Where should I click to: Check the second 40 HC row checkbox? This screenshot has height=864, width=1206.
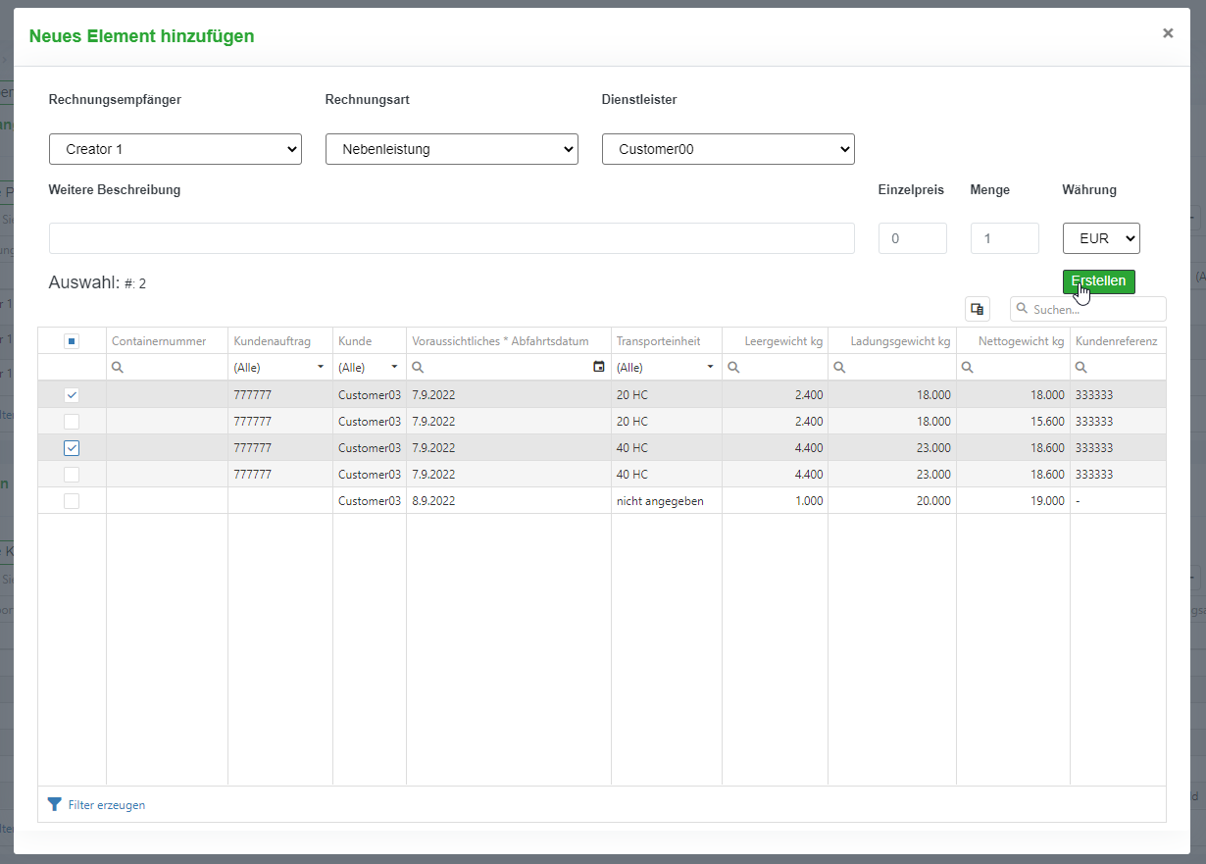click(x=72, y=475)
